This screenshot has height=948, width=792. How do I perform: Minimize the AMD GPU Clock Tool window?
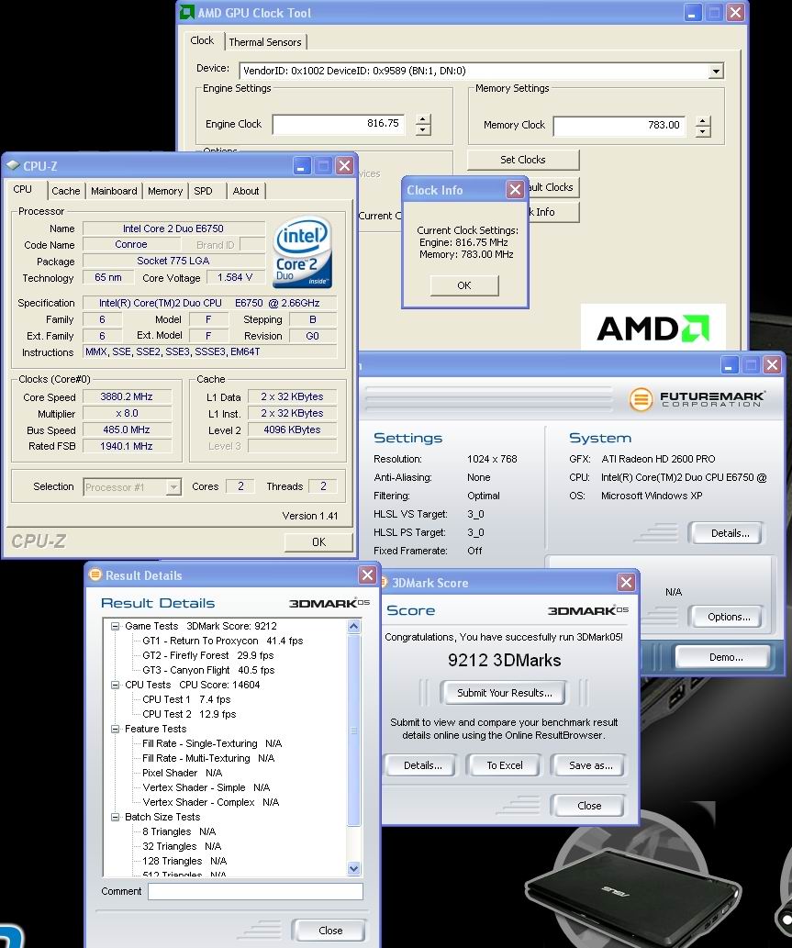(x=693, y=13)
